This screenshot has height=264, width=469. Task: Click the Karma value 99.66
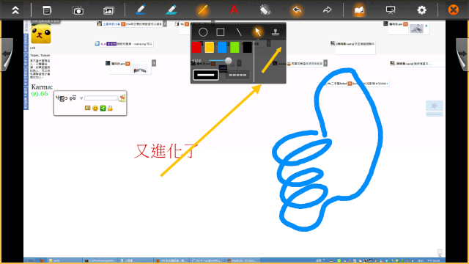coord(40,94)
